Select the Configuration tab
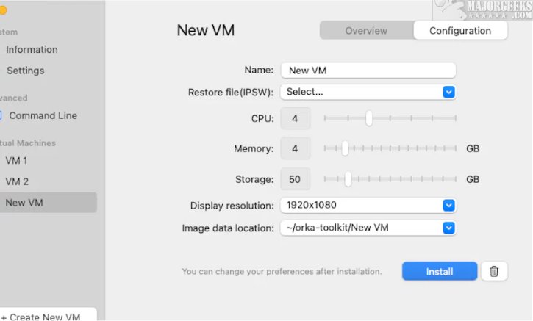 point(460,30)
